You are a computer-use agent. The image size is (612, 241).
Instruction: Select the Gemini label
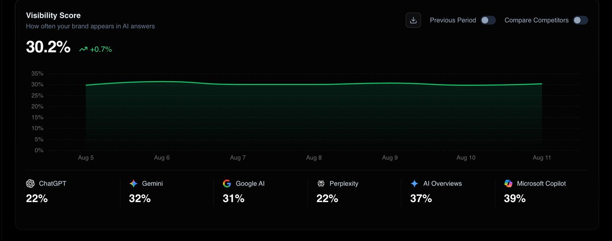(153, 183)
